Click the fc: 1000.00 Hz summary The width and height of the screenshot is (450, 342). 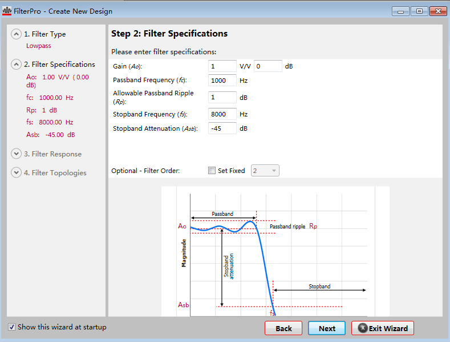50,98
